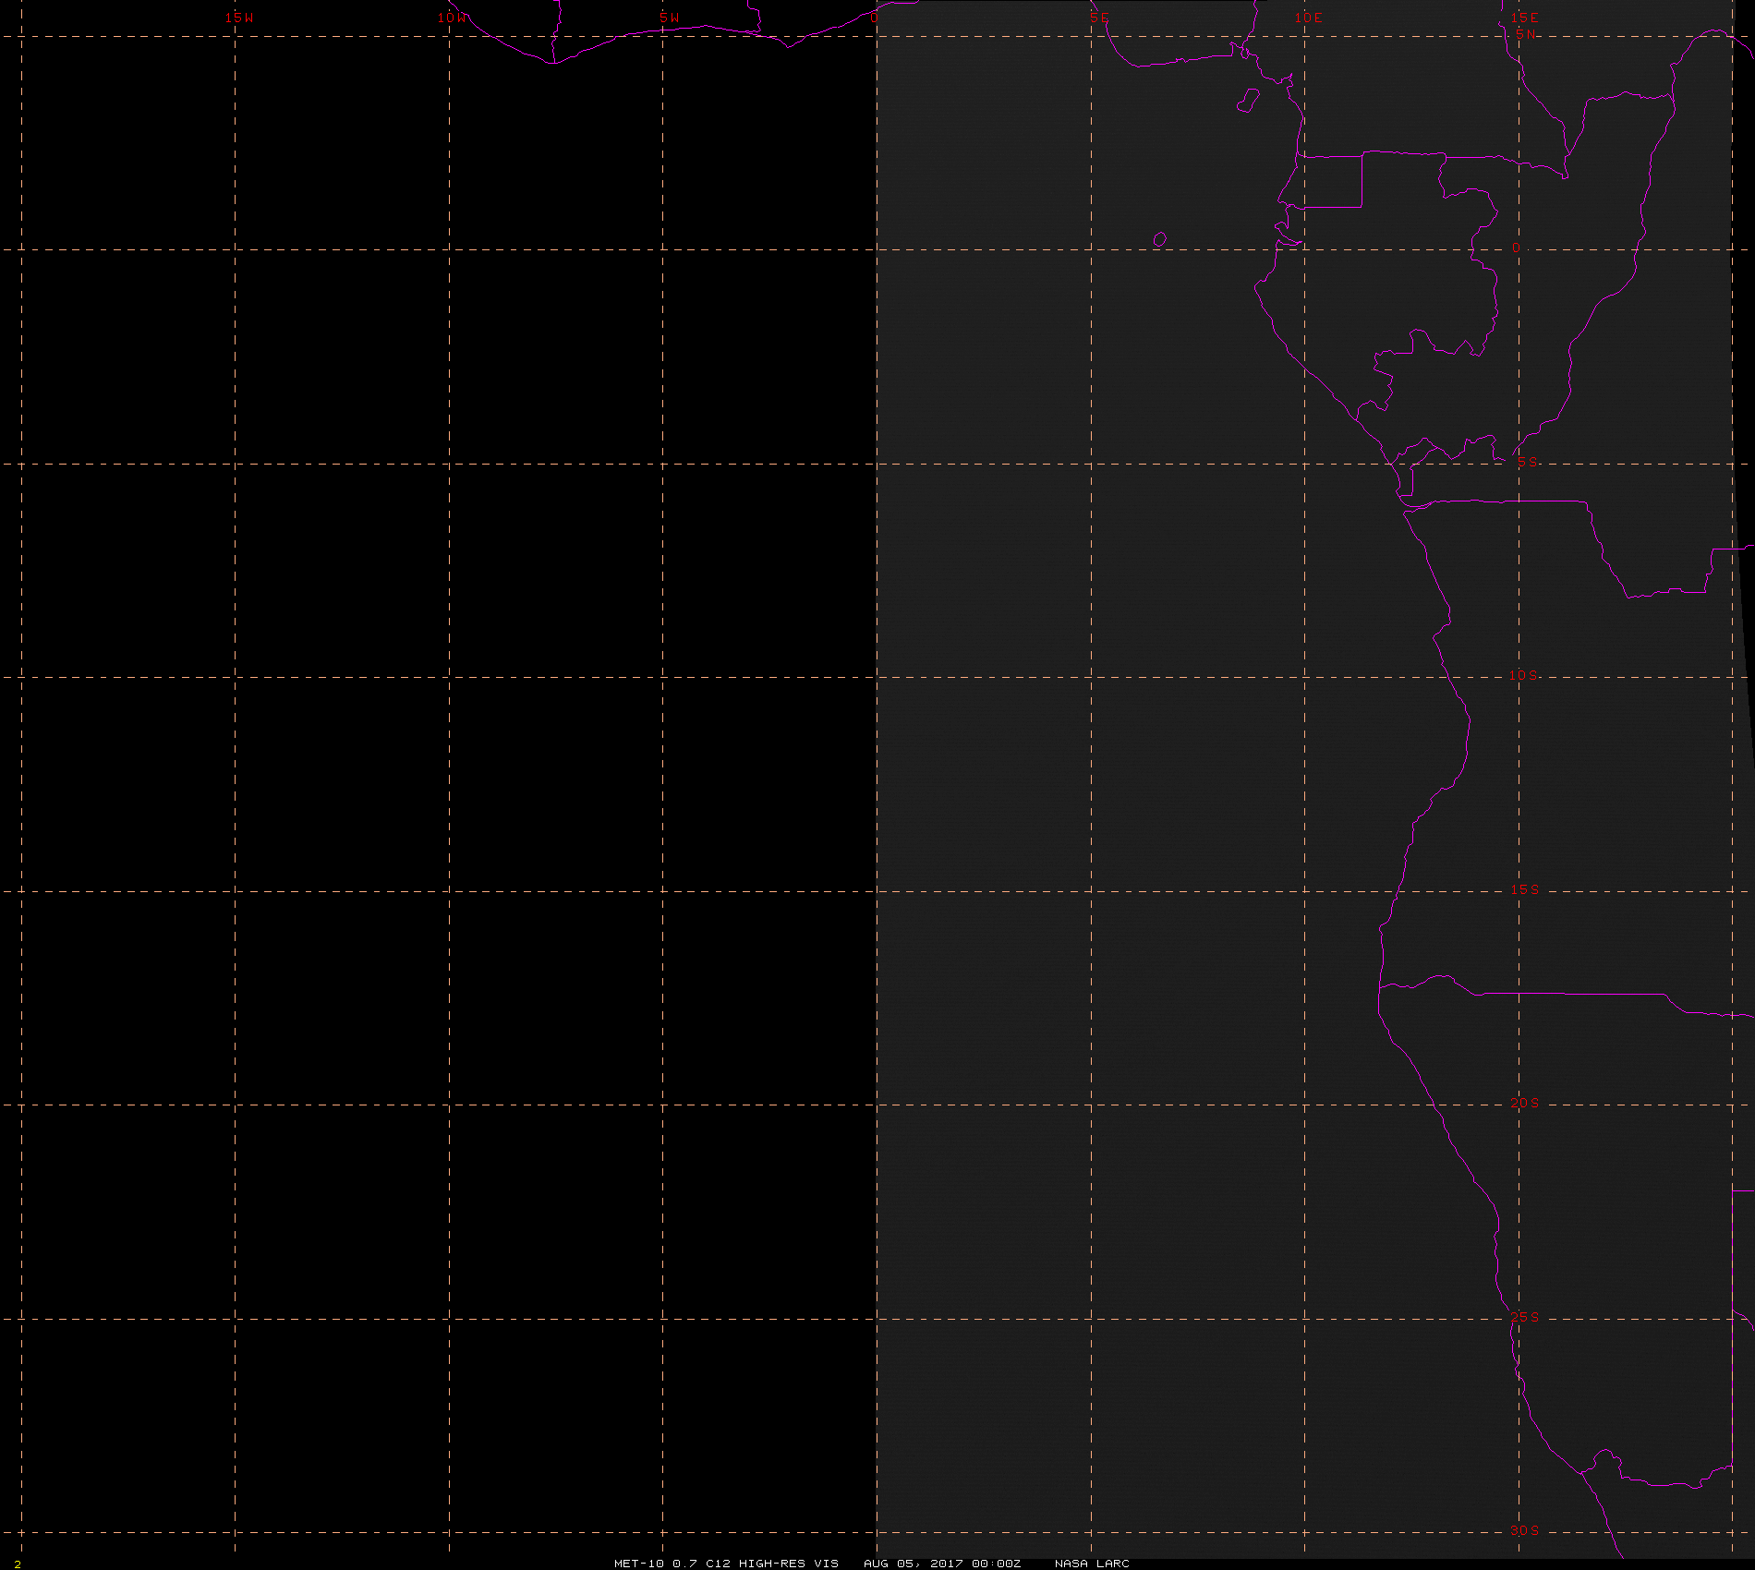Image resolution: width=1755 pixels, height=1570 pixels.
Task: Click the "5W" longitude label
Action: click(670, 18)
